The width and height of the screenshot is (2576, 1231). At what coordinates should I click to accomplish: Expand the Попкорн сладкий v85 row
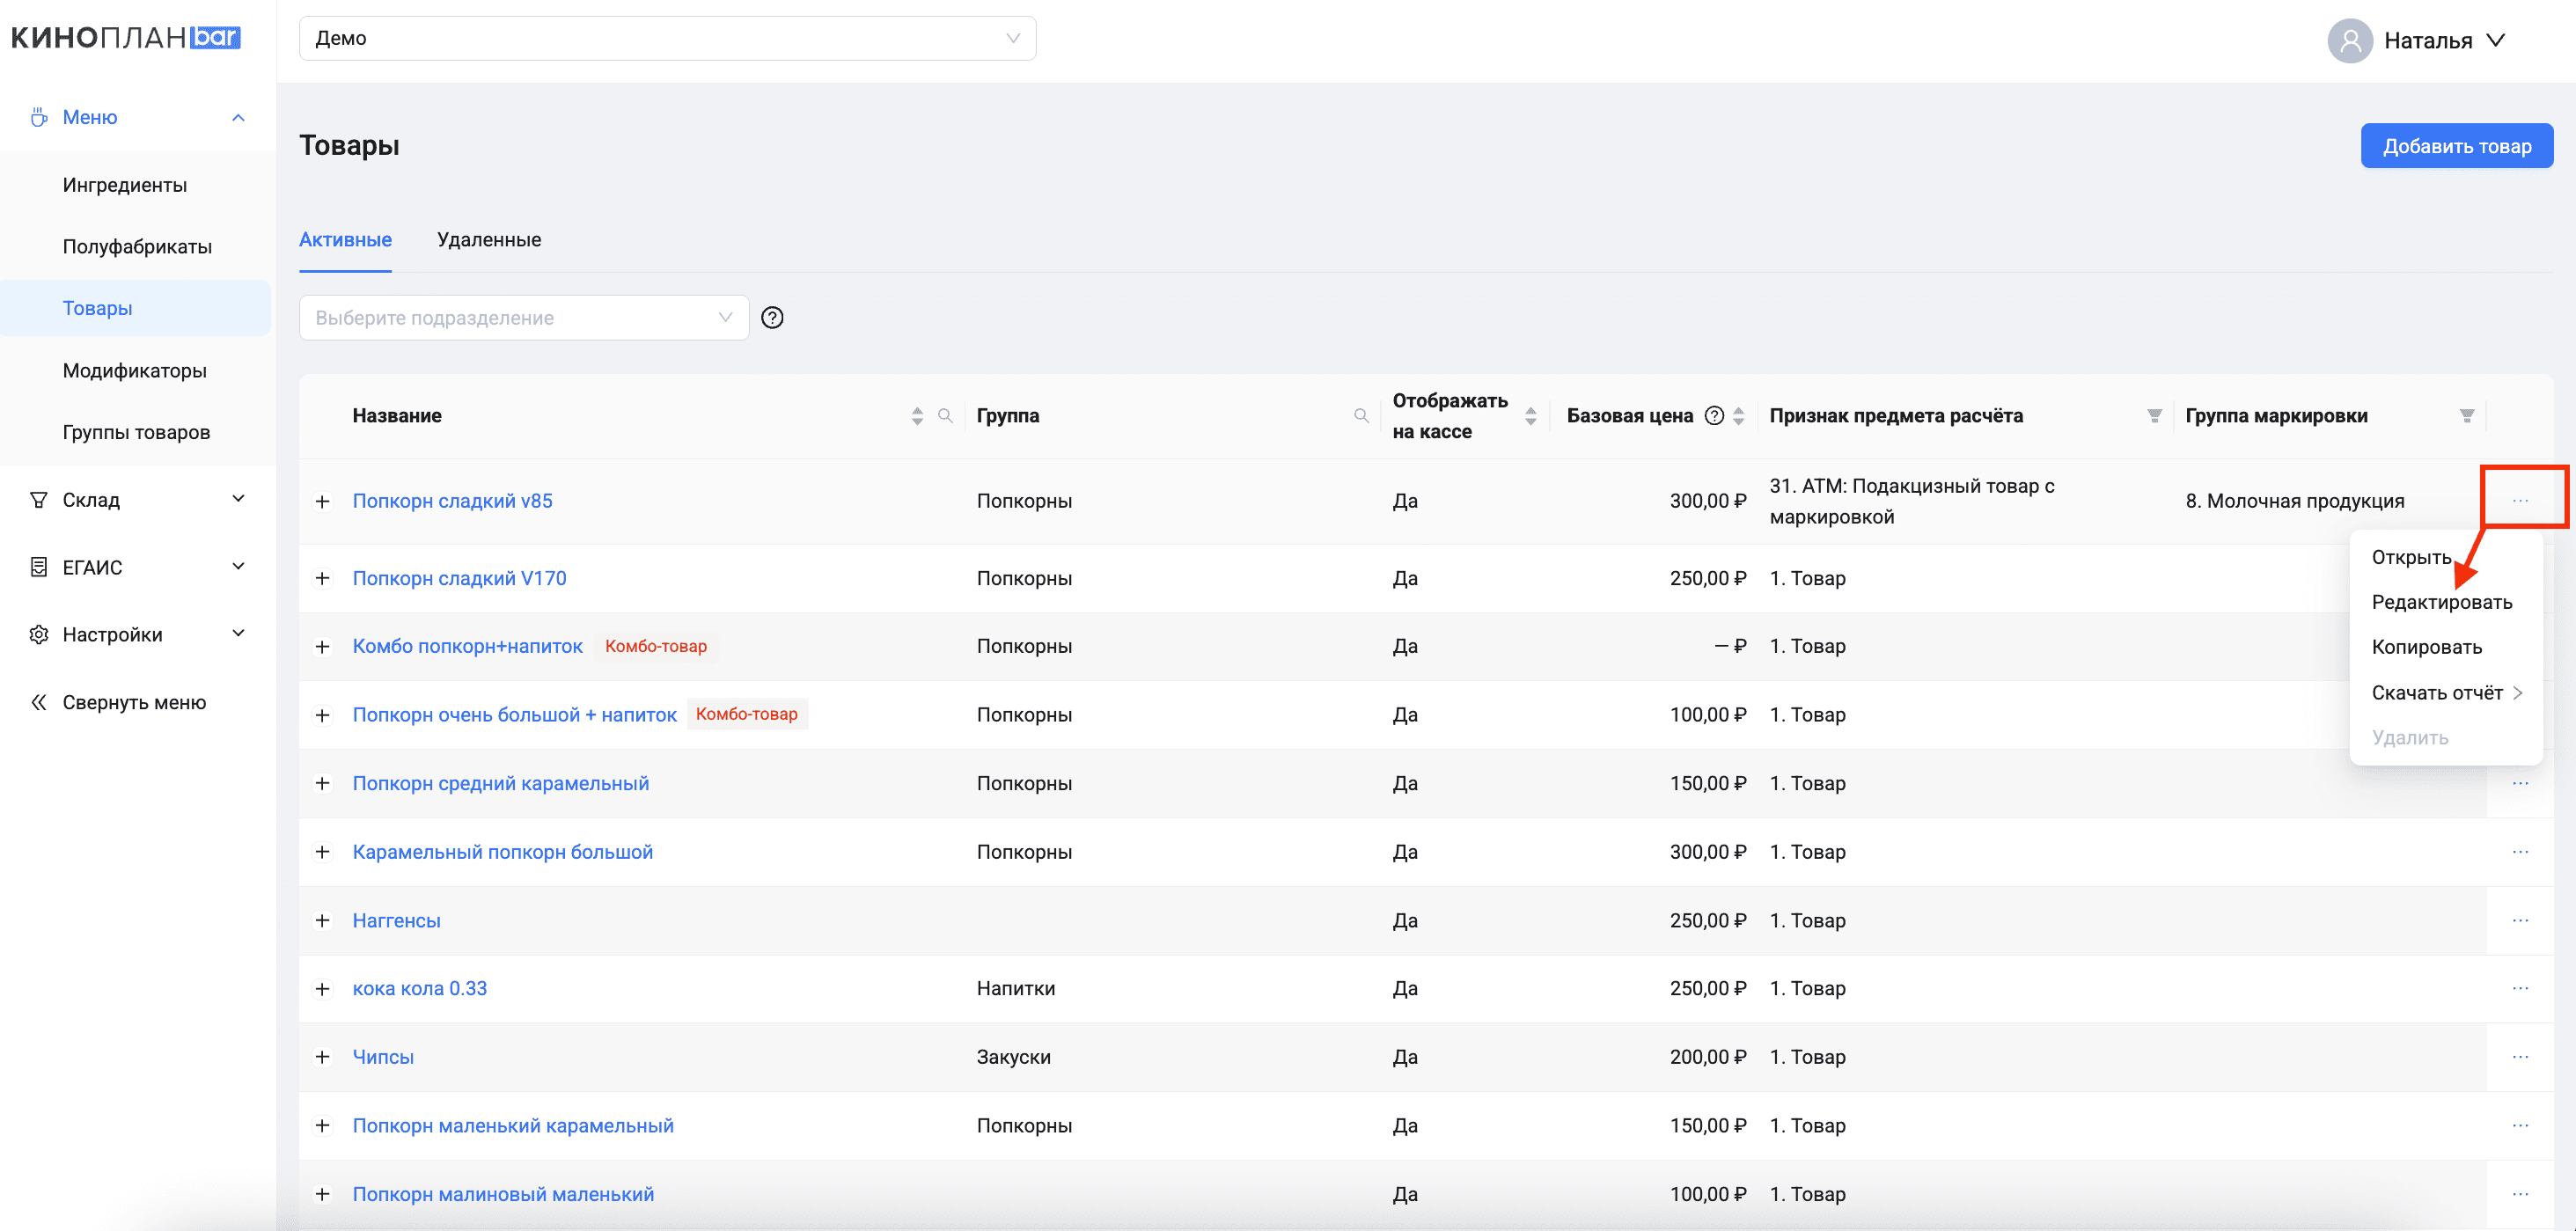pos(322,502)
